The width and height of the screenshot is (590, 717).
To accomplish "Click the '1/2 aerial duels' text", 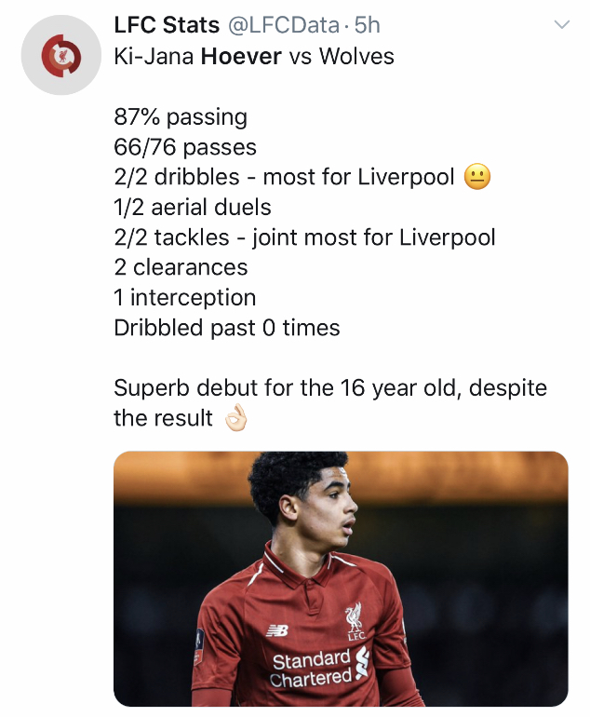I will click(x=193, y=207).
